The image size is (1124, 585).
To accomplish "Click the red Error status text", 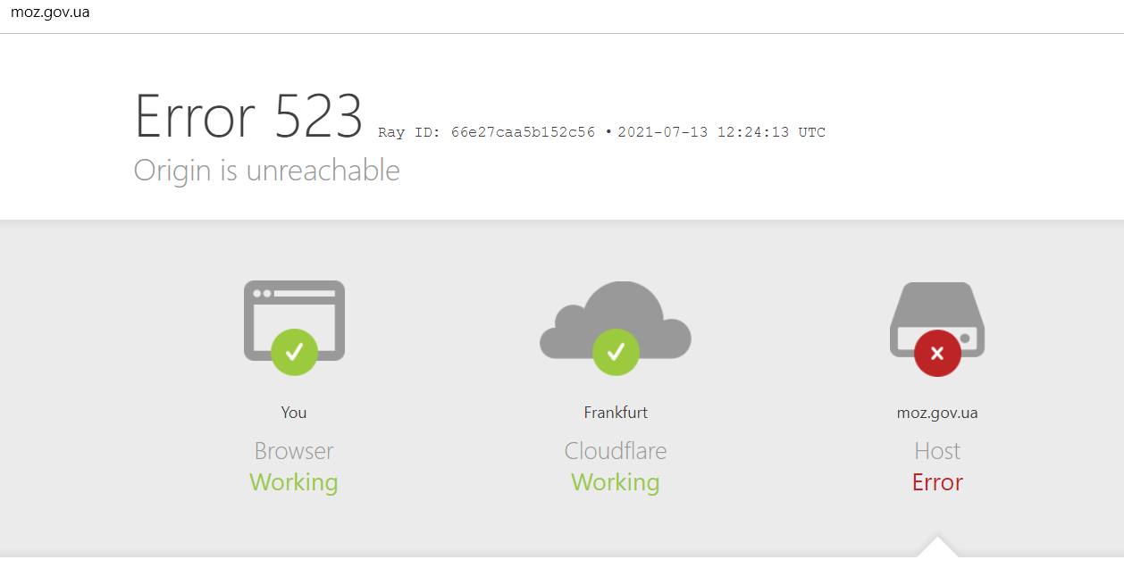I will (x=937, y=482).
